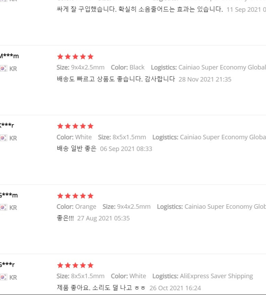Click the Color: Black attribute text

click(128, 67)
